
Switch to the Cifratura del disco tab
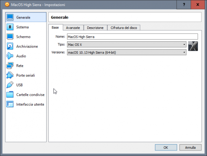click(124, 28)
